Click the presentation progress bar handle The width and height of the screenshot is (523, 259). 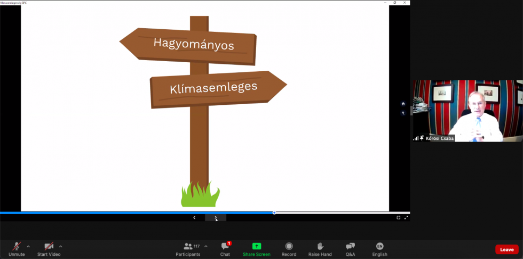(x=274, y=213)
